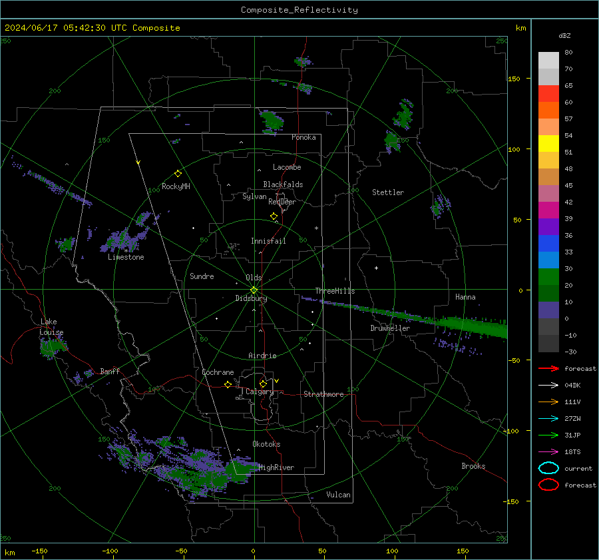599x560 pixels.
Task: Click the 2024/06/17 05:42:30 UTC timestamp
Action: tap(92, 28)
